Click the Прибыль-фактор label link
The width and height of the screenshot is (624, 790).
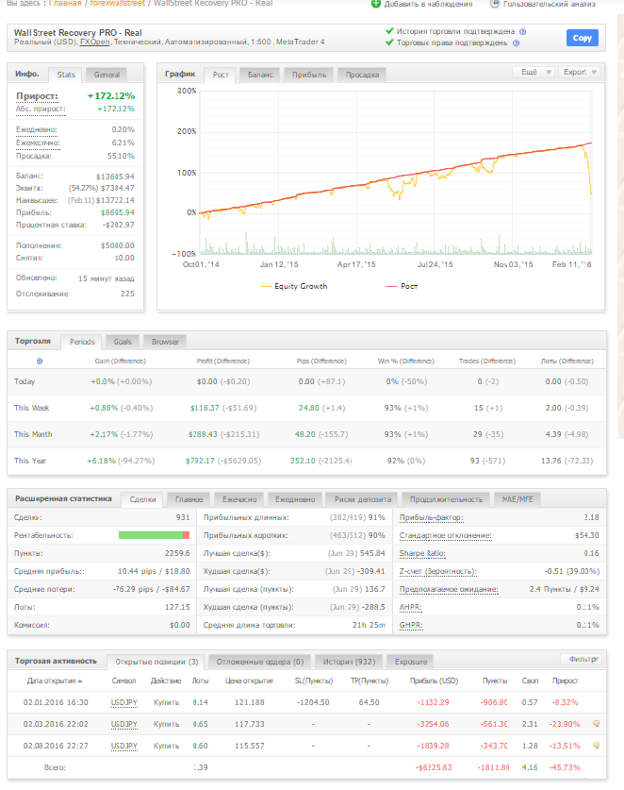tap(432, 517)
